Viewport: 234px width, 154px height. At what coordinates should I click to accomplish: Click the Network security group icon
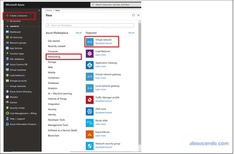[x=90, y=146]
